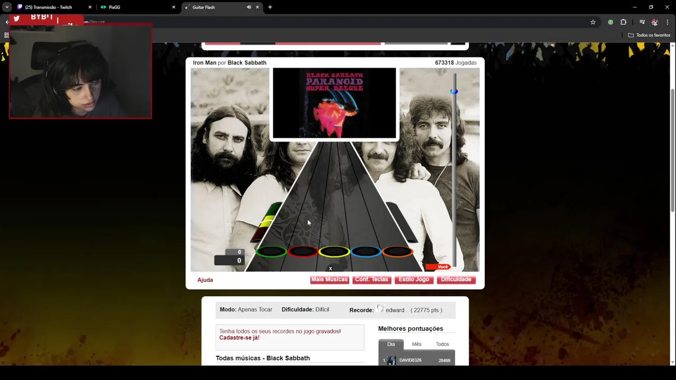The height and width of the screenshot is (380, 676).
Task: Open the Dificuldade button
Action: pyautogui.click(x=456, y=280)
